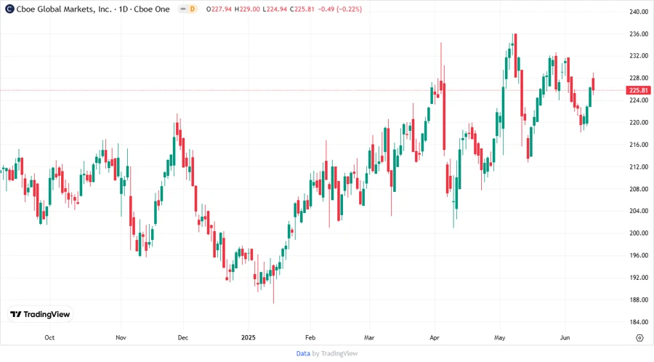Click the L224.94 low value
654x362 pixels.
[x=275, y=9]
